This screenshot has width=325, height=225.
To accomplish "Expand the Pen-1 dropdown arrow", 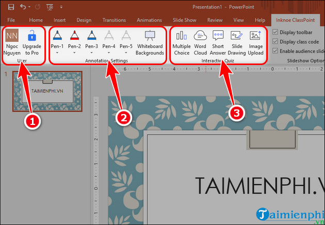I will (57, 53).
